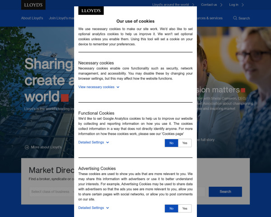Screen dimensions: 271x217
Task: Go to the Log in link
Action: [234, 5]
